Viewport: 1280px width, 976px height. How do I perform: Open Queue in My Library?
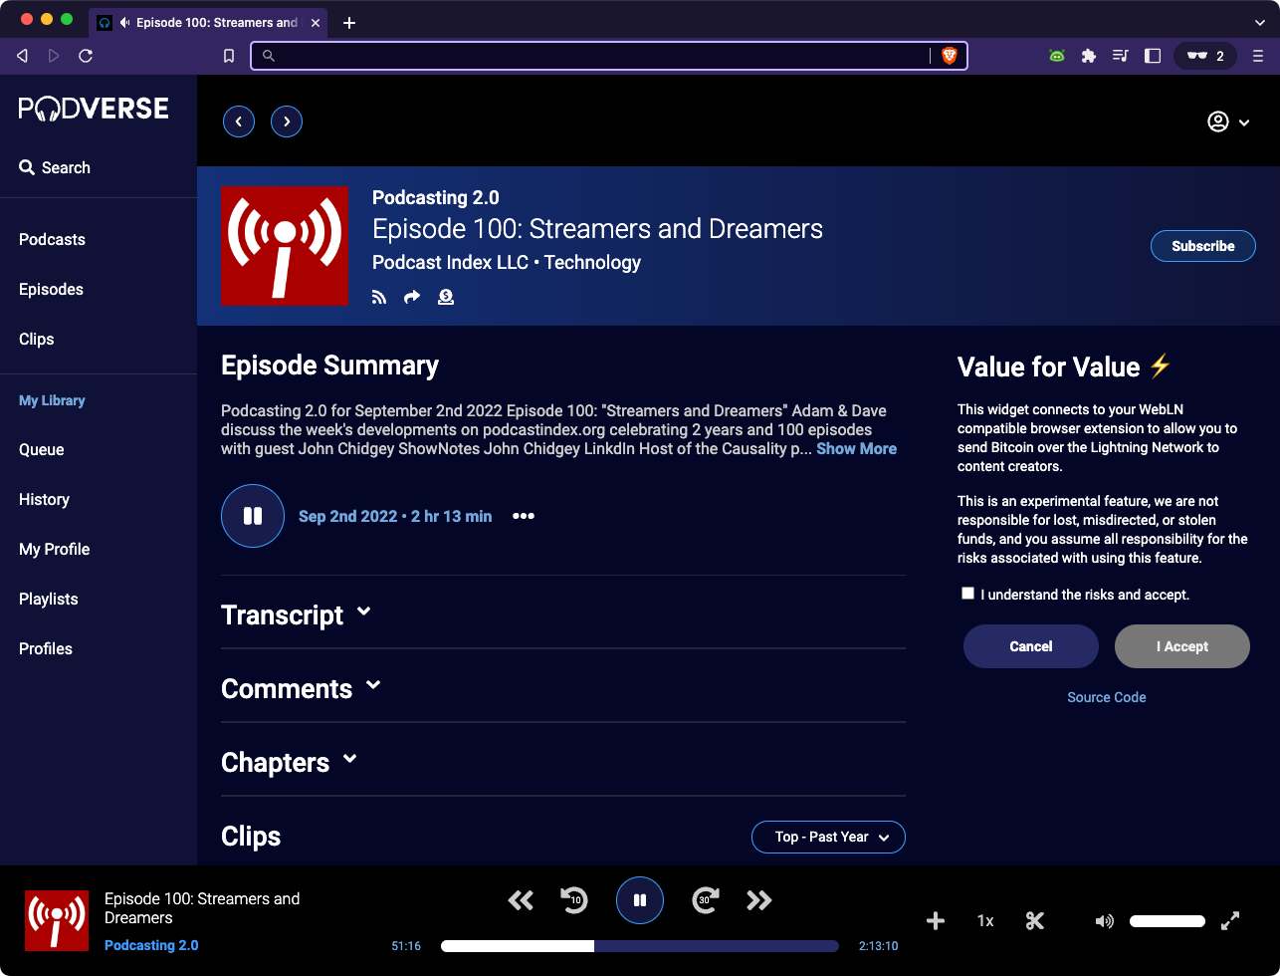click(x=42, y=449)
